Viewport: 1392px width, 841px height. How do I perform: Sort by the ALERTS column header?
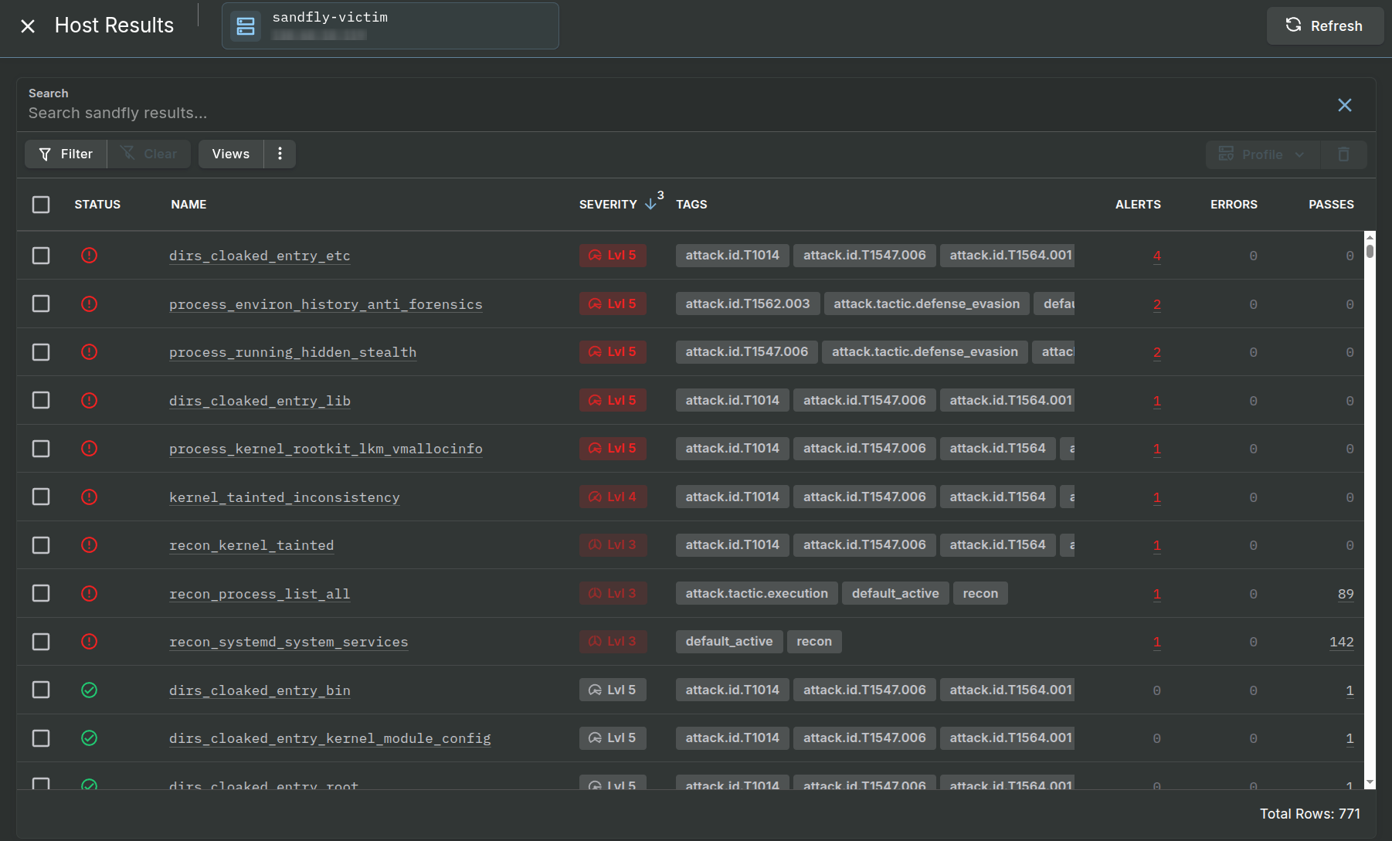tap(1138, 205)
